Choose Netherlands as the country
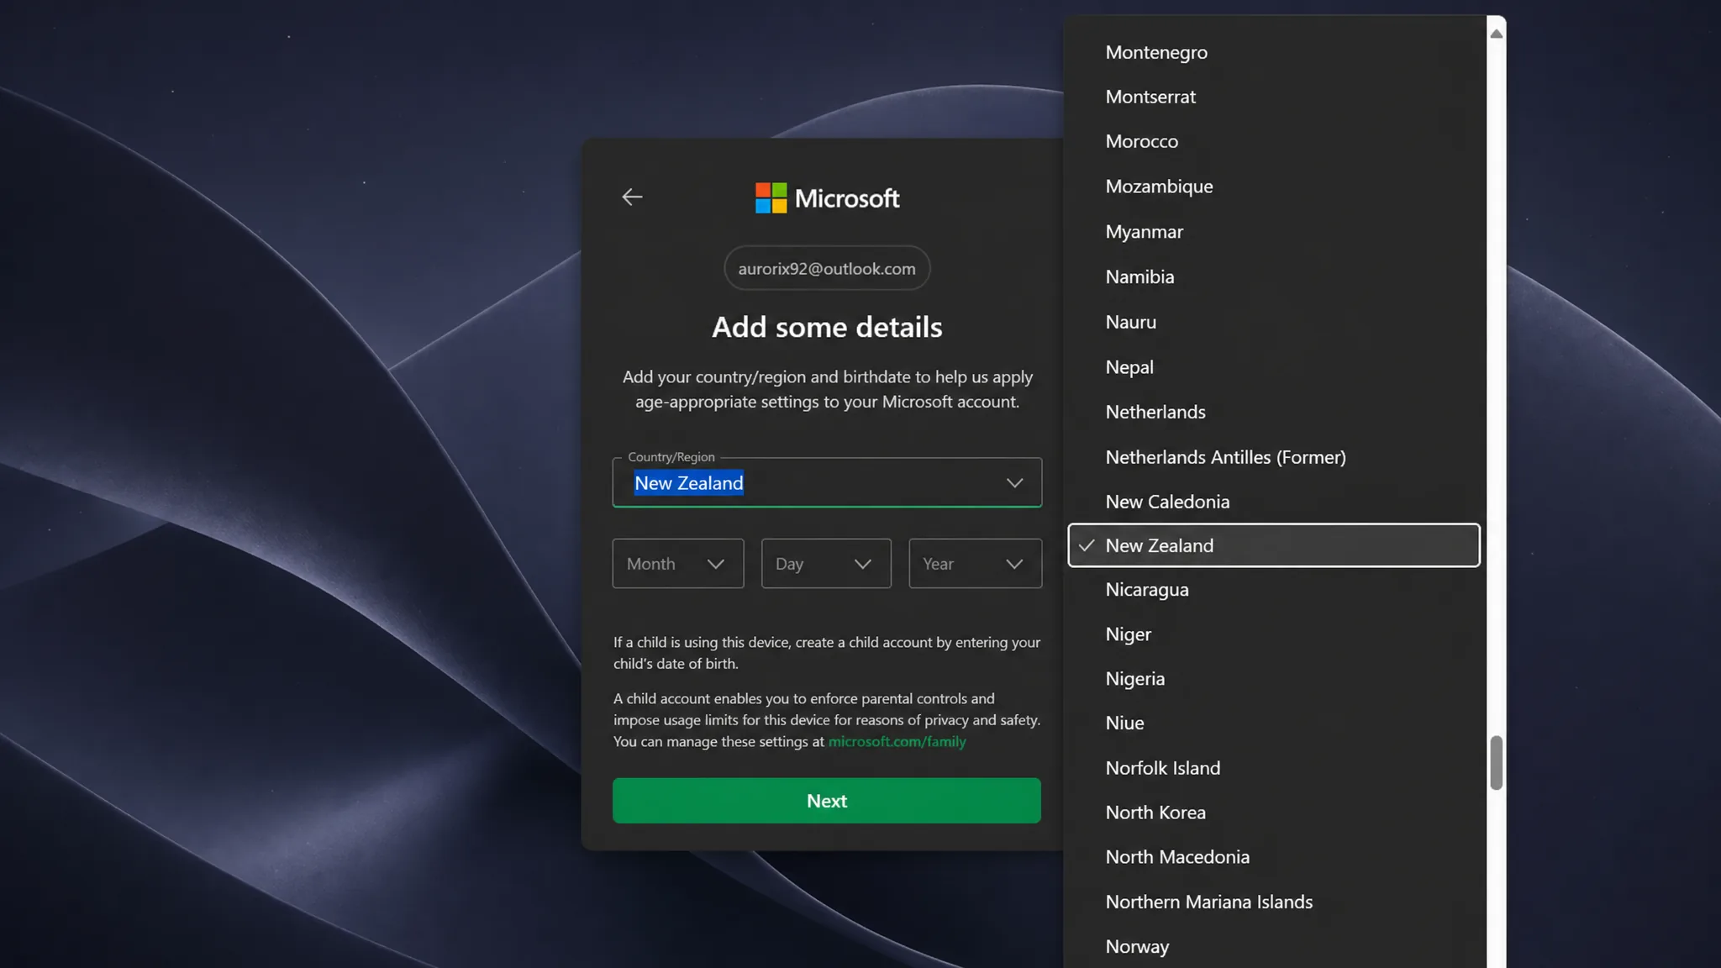 coord(1274,412)
